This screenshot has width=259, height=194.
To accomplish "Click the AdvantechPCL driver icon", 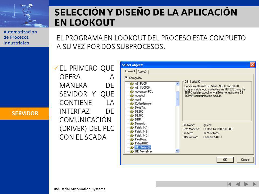I will tap(132, 92).
